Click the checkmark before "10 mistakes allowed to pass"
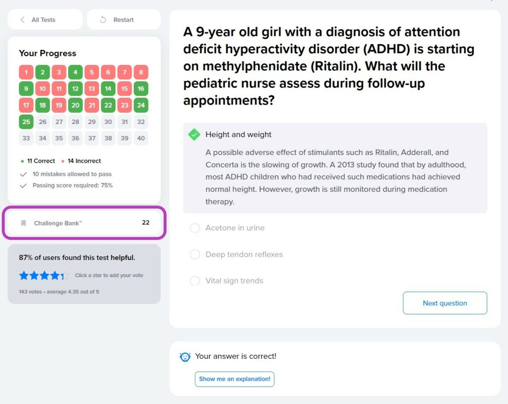Viewport: 508px width, 404px height. click(x=23, y=174)
